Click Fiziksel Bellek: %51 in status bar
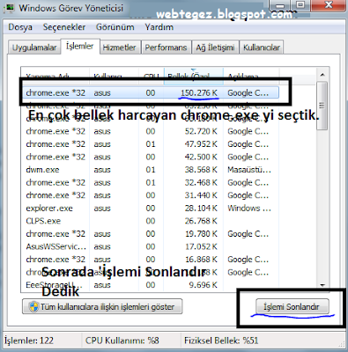348x352 pixels. tap(221, 341)
